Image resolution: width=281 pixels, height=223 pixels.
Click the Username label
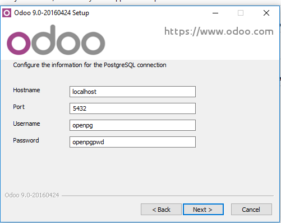tap(26, 124)
